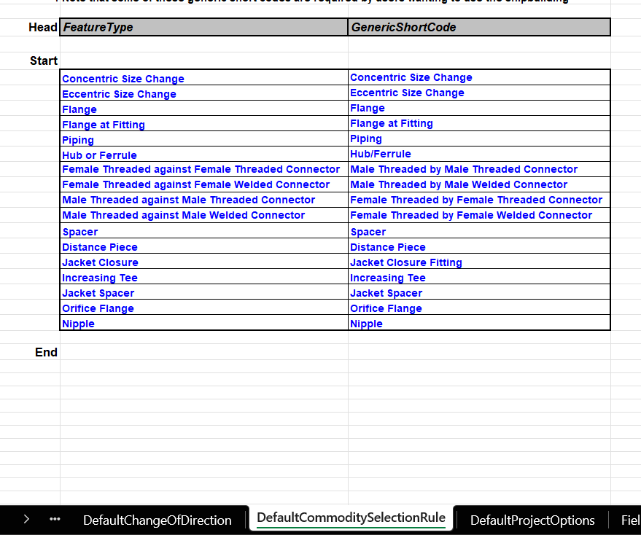The width and height of the screenshot is (641, 535).
Task: Select FeatureType cell Eccentric Size Change
Action: click(204, 93)
